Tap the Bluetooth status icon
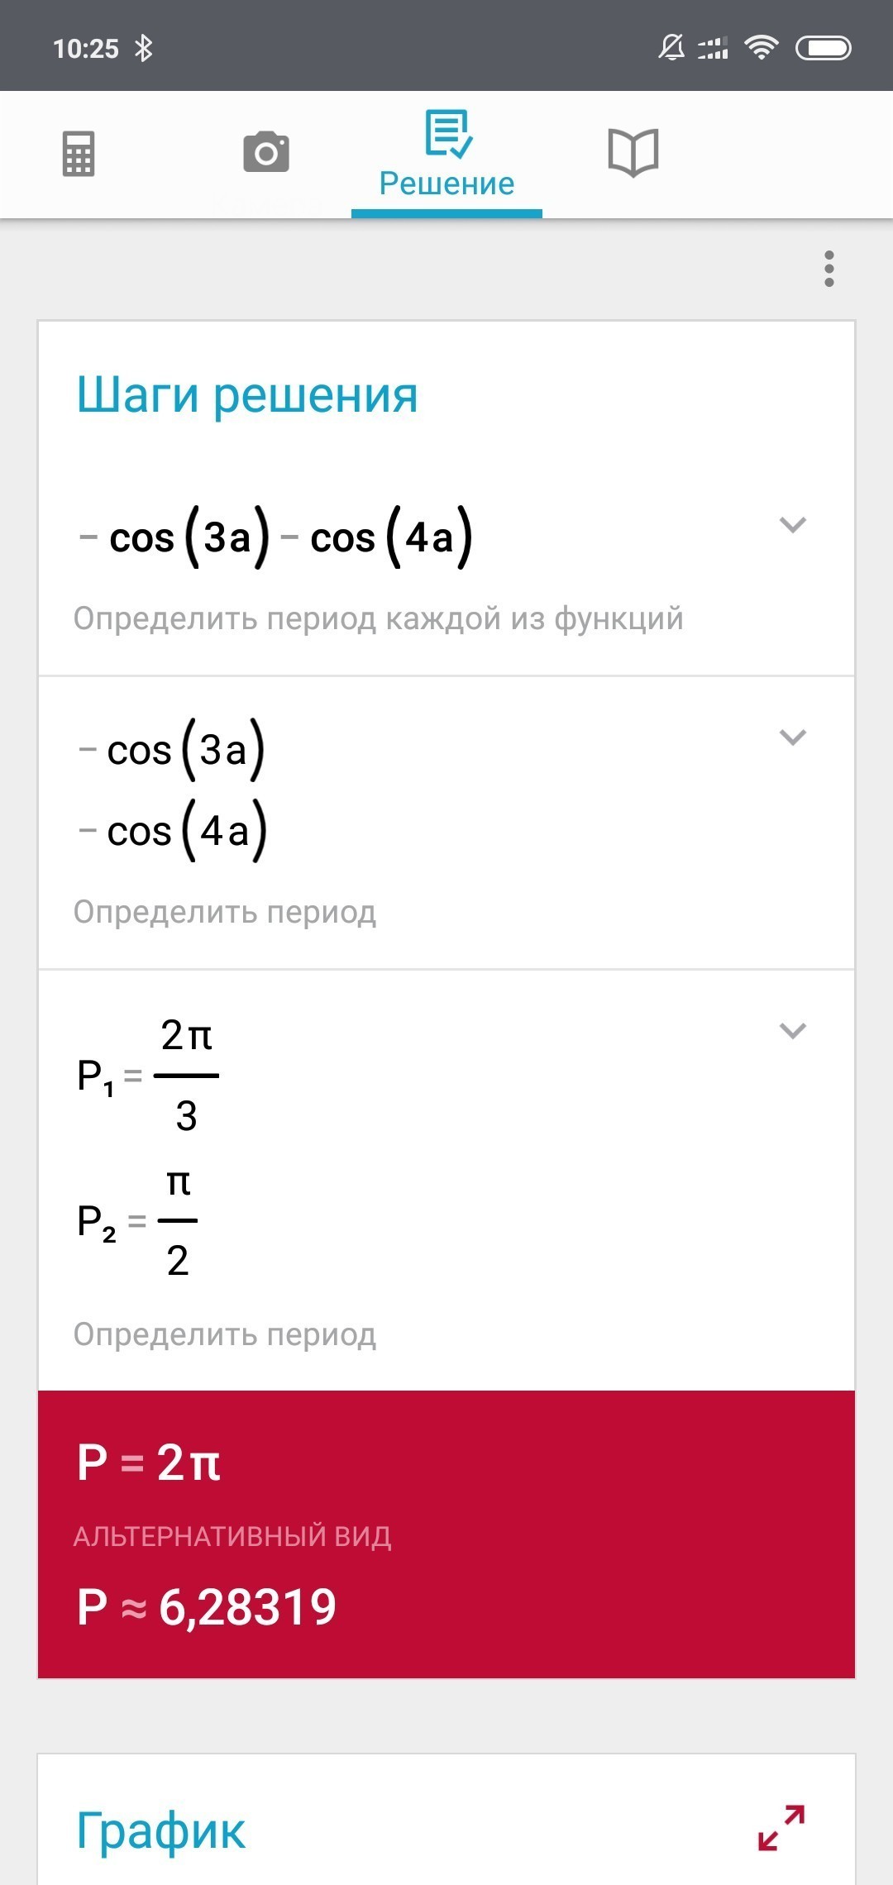 (x=144, y=48)
